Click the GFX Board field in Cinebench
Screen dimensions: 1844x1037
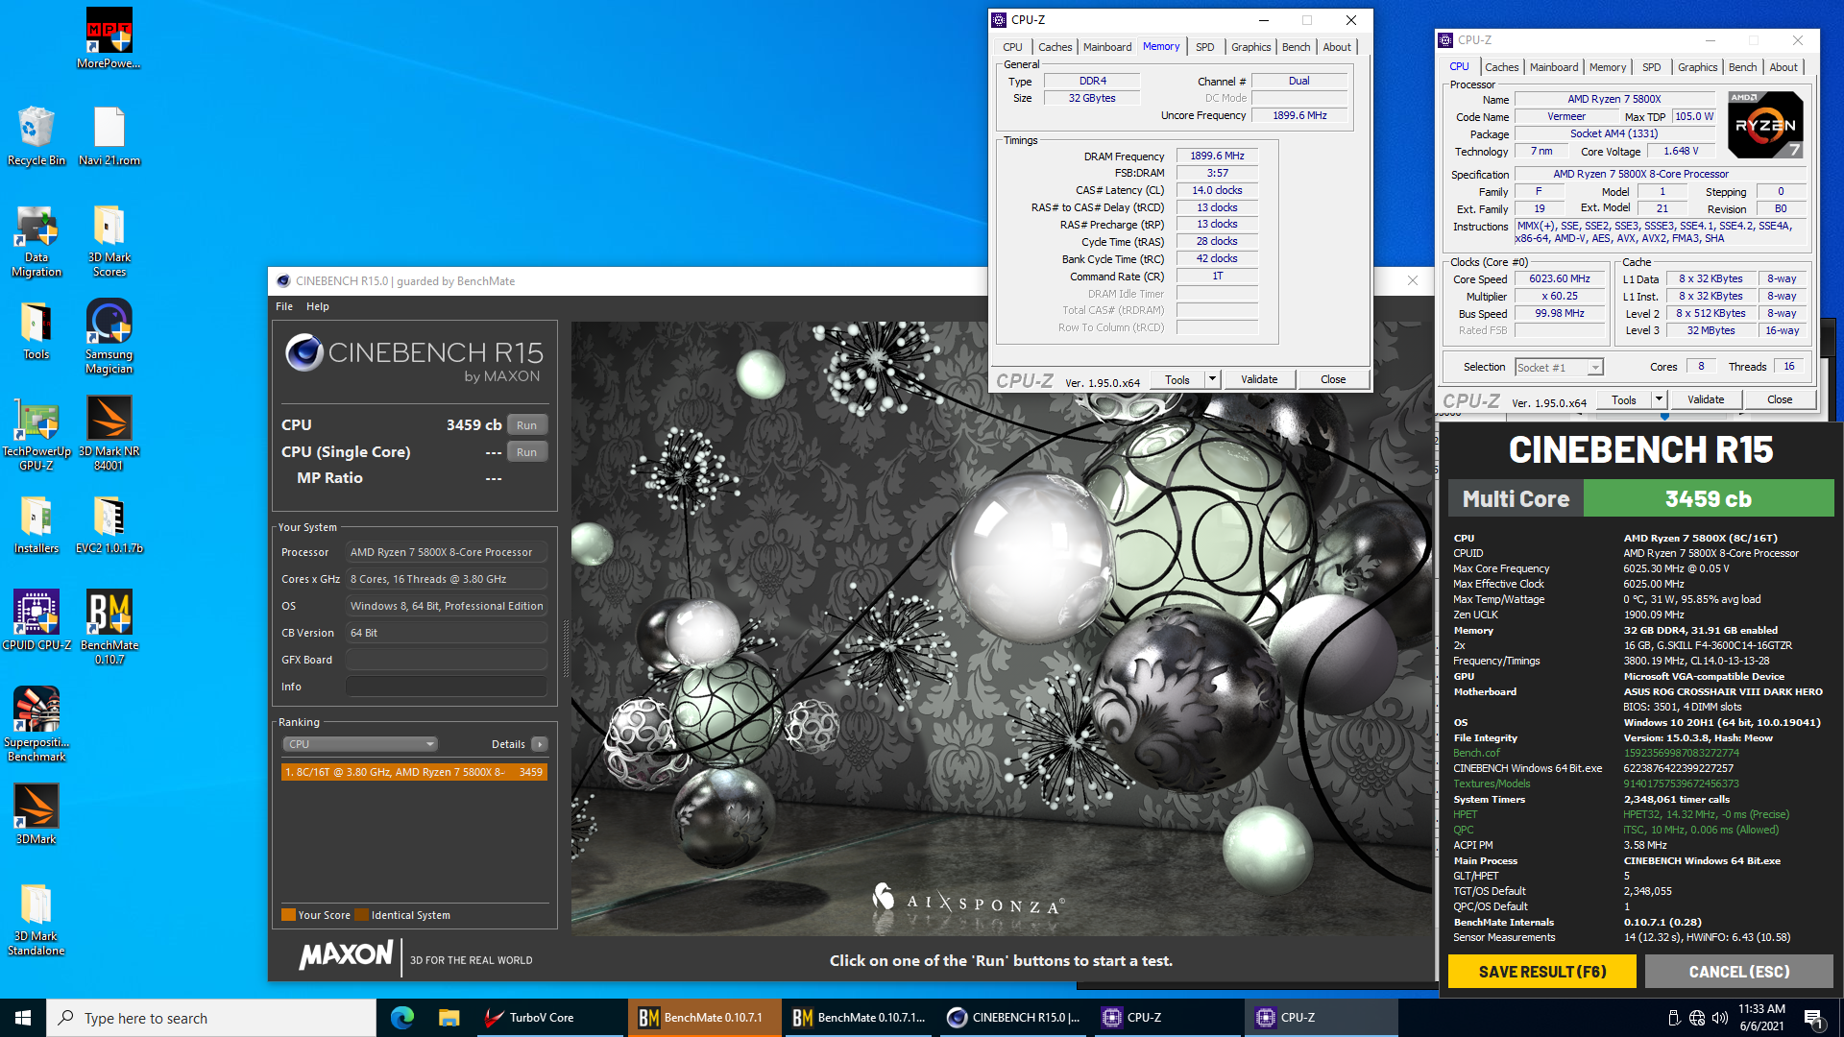pos(447,660)
